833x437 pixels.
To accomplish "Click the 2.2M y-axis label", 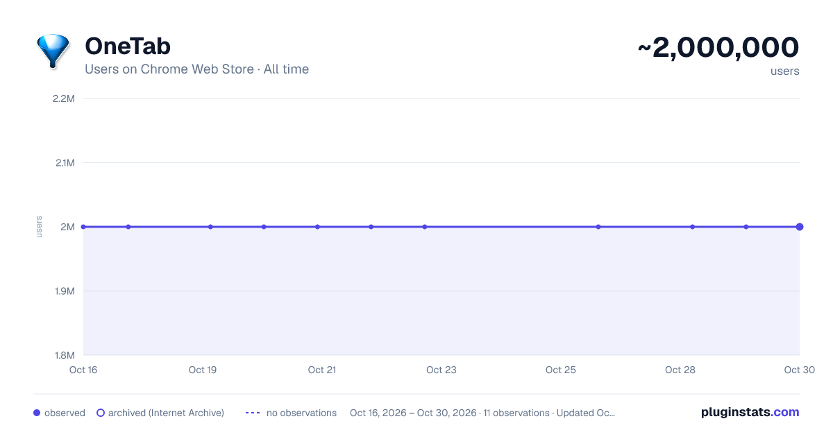I will pos(63,98).
